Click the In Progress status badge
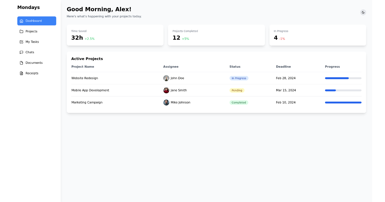385x202 pixels. click(x=239, y=78)
